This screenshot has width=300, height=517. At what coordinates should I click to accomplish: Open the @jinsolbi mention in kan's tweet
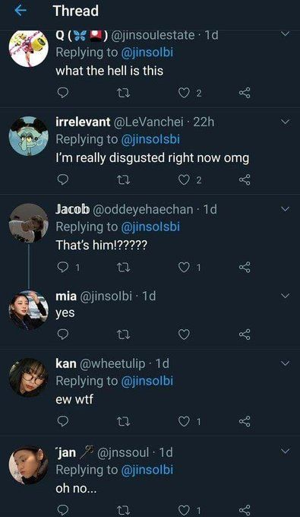click(x=147, y=381)
